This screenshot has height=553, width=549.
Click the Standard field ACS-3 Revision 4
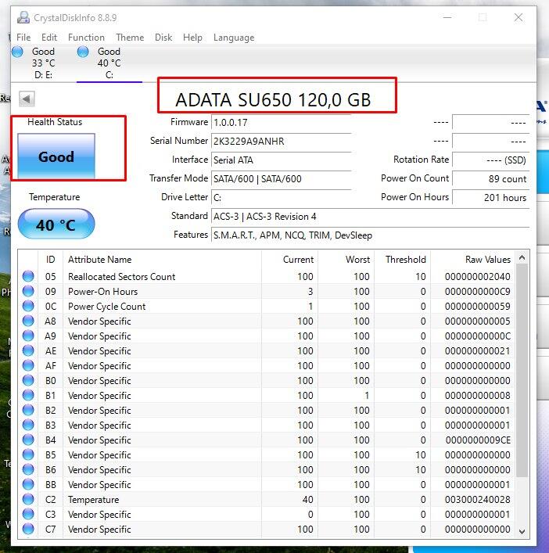click(x=370, y=217)
